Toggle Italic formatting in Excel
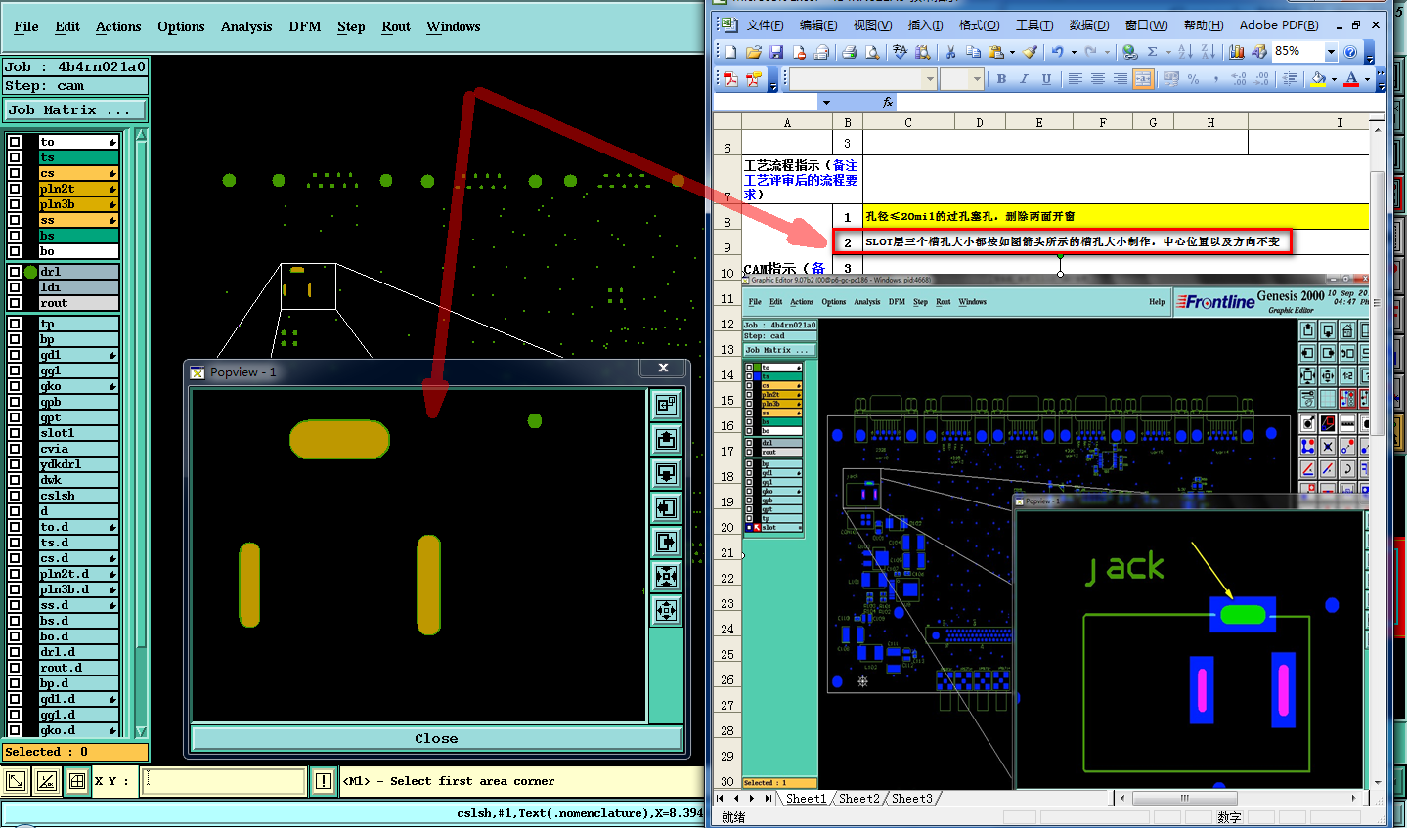Viewport: 1407px width, 828px height. 1024,79
